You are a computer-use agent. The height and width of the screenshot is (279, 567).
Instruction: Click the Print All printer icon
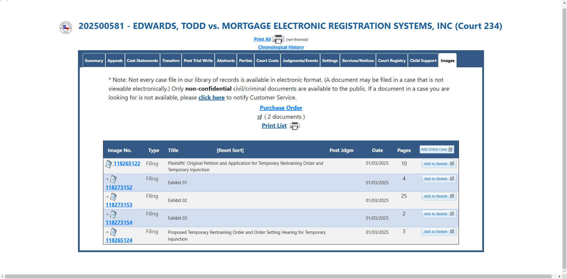278,39
